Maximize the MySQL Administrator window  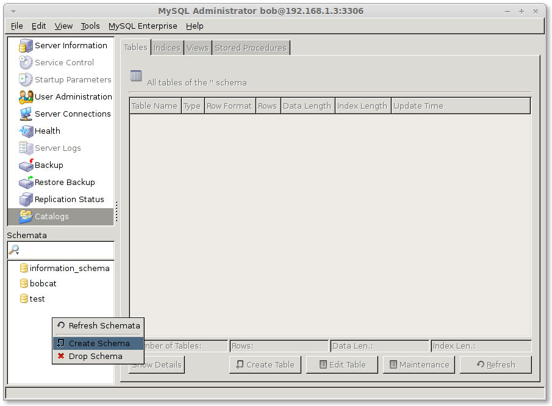(522, 11)
